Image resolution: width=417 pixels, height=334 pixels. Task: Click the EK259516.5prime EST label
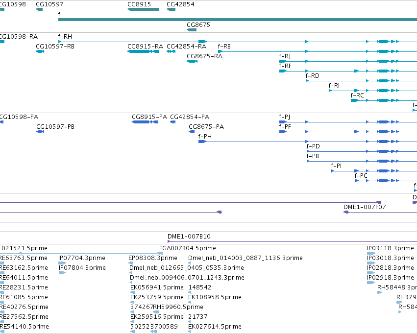[x=157, y=317]
